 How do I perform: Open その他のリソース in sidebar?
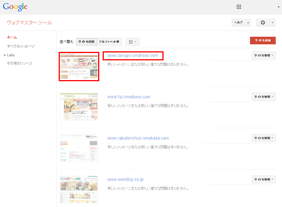(x=20, y=63)
